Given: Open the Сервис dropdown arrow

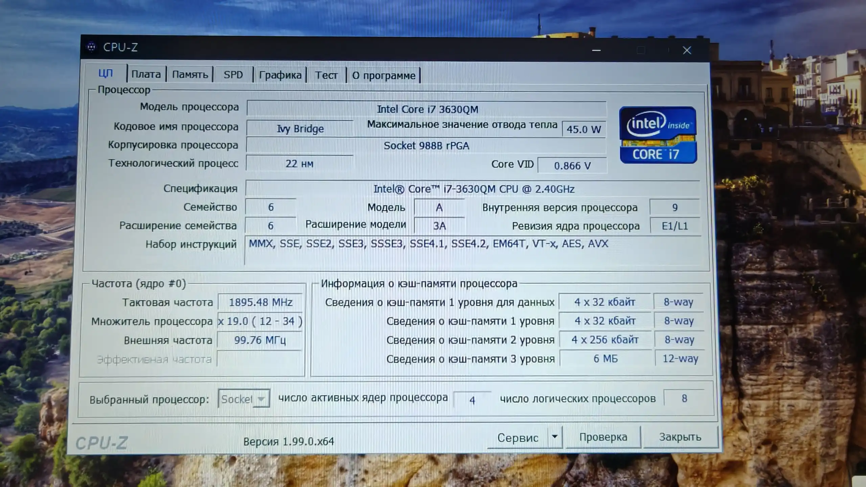Looking at the screenshot, I should coord(554,437).
